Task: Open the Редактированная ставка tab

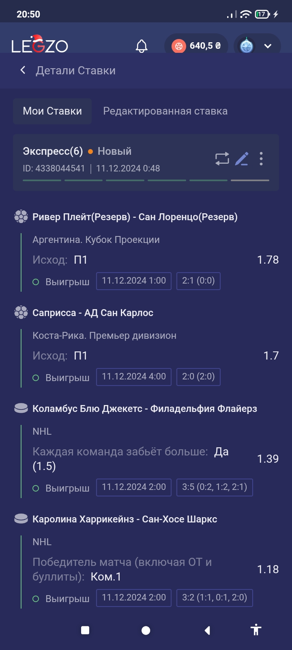Action: point(165,111)
